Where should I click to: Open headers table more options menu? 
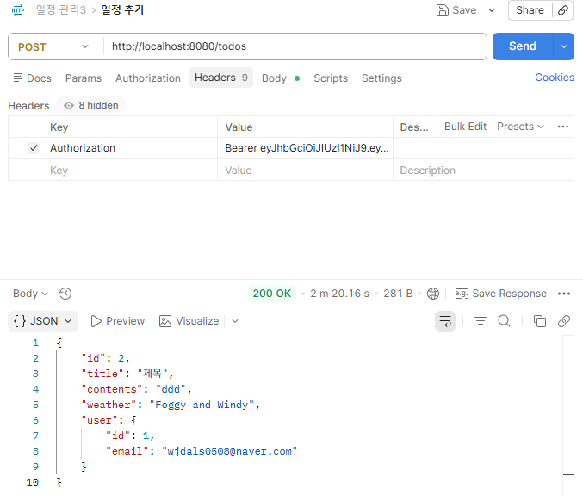pyautogui.click(x=563, y=127)
